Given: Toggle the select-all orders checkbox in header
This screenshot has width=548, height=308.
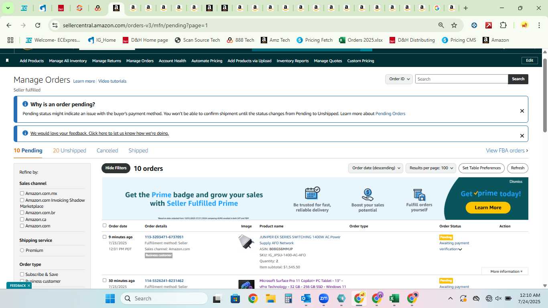Looking at the screenshot, I should [x=105, y=225].
